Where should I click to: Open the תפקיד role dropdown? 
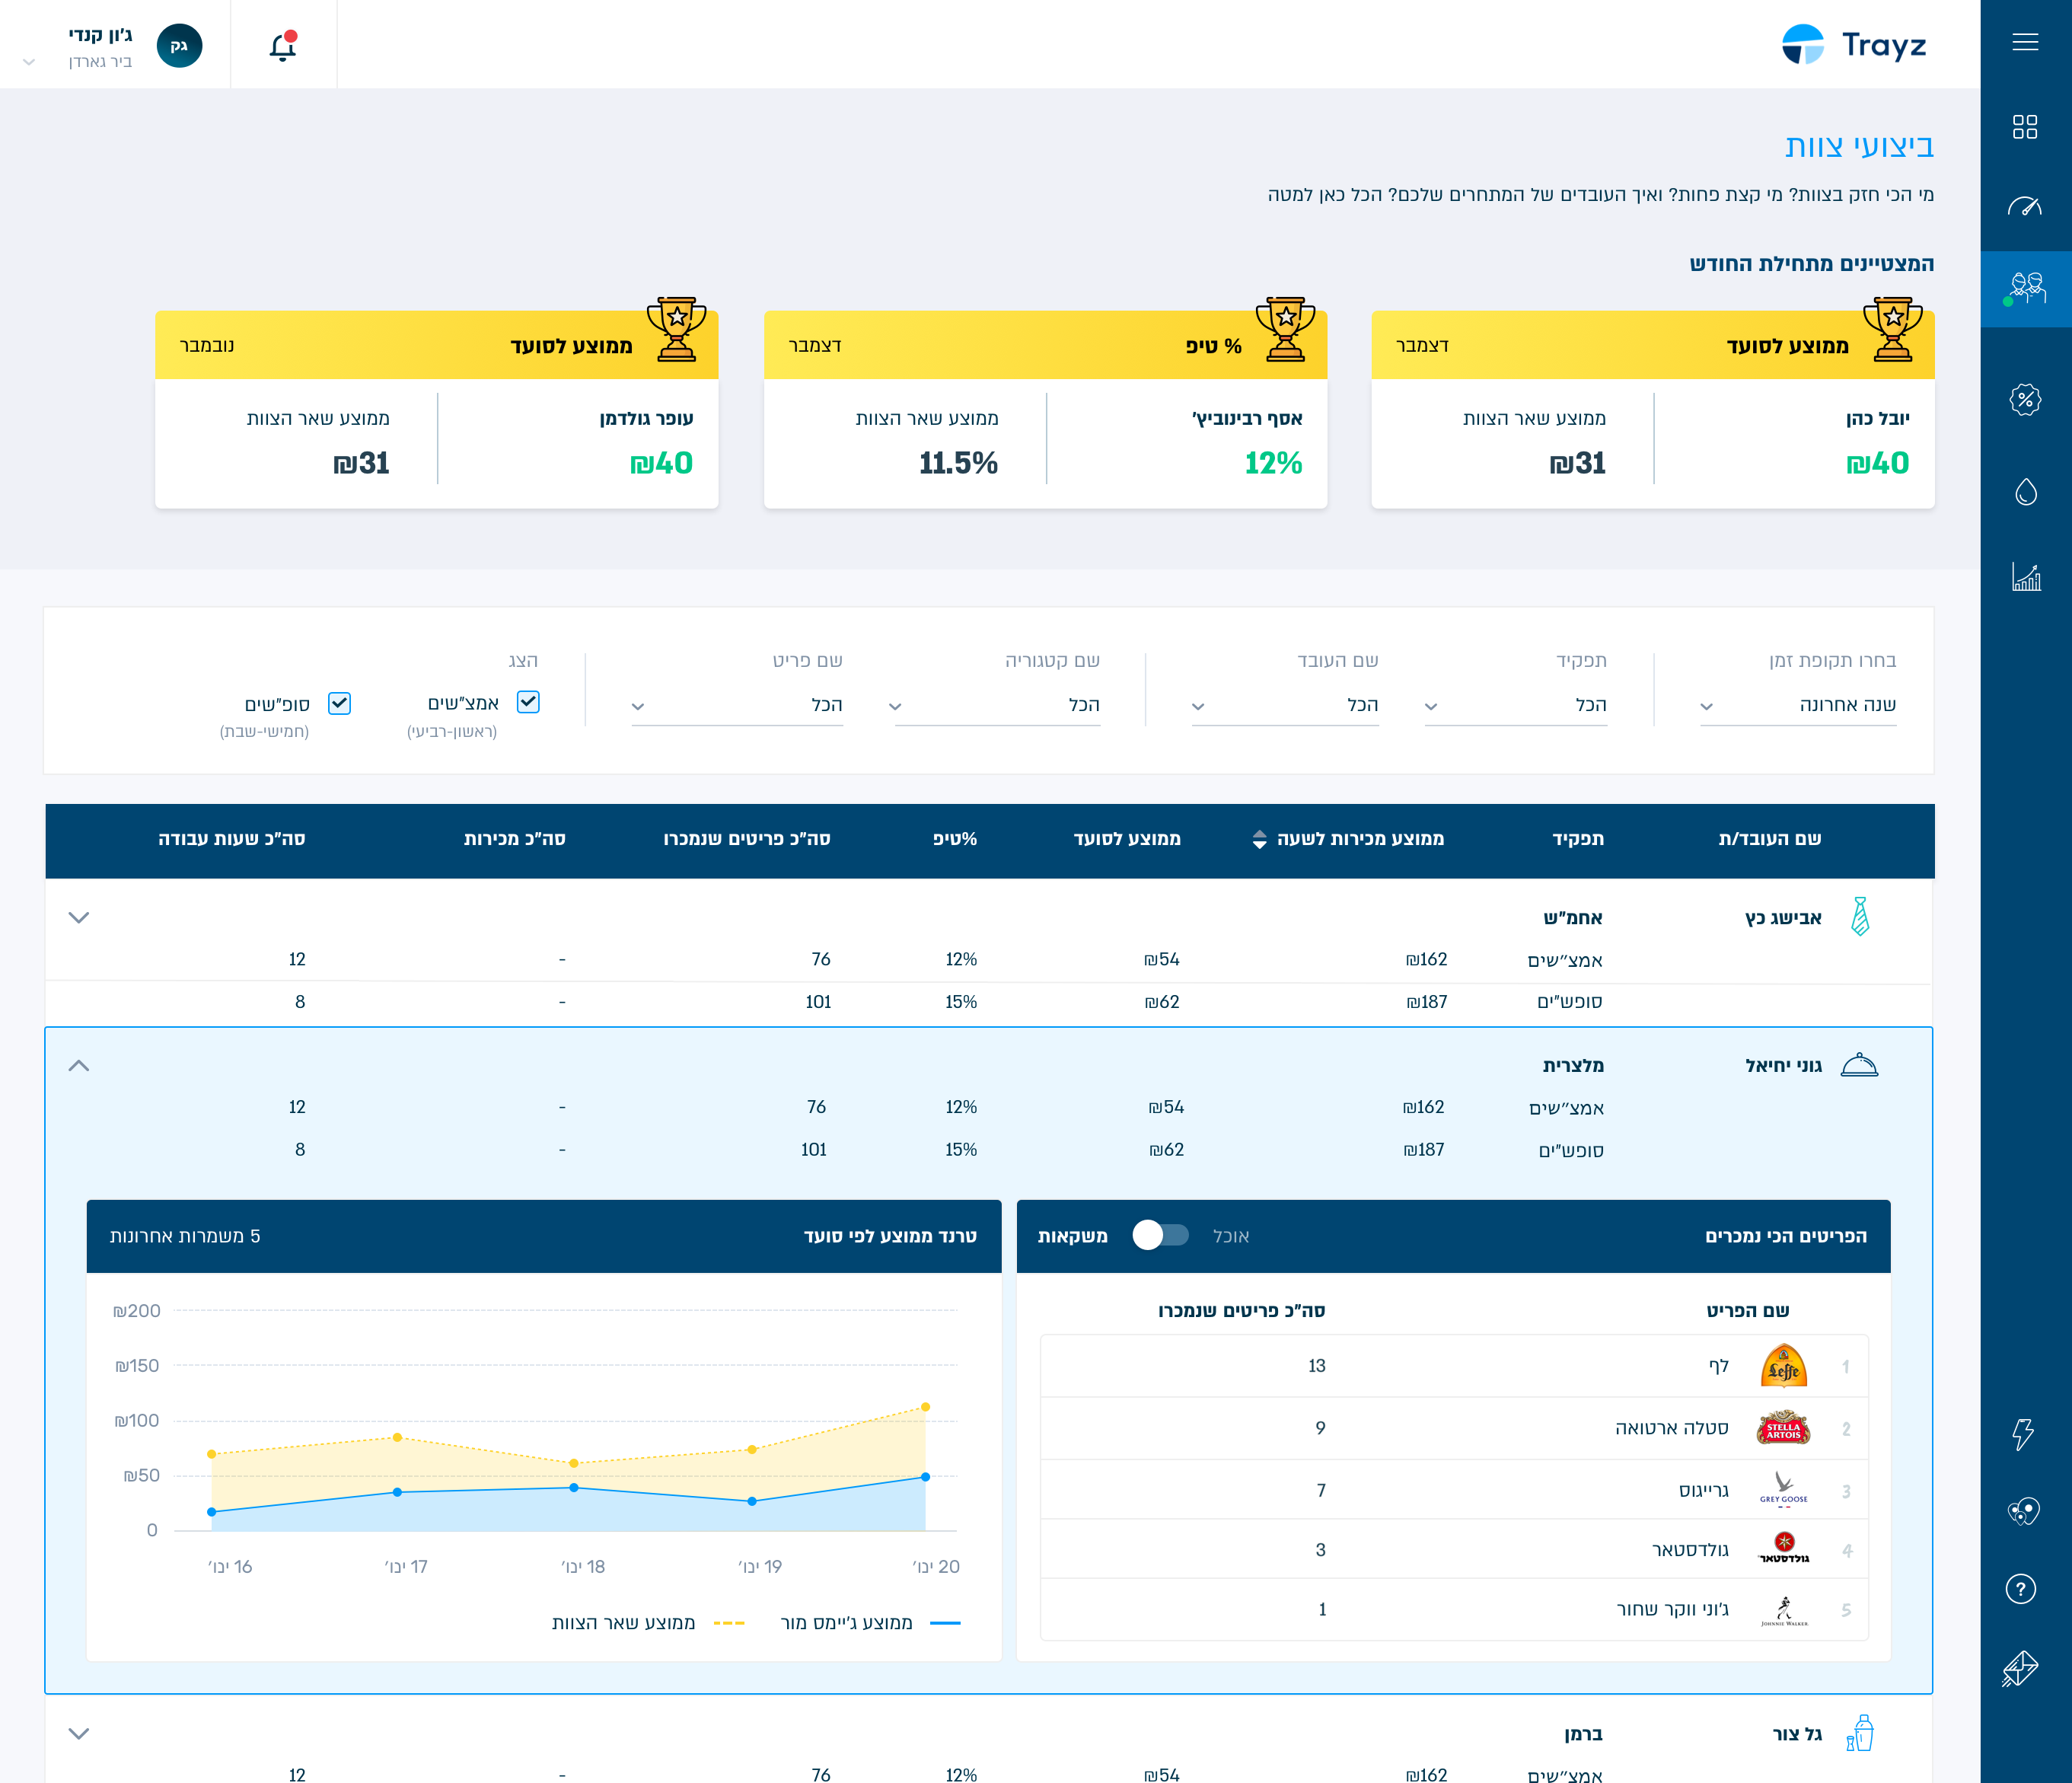(x=1516, y=705)
